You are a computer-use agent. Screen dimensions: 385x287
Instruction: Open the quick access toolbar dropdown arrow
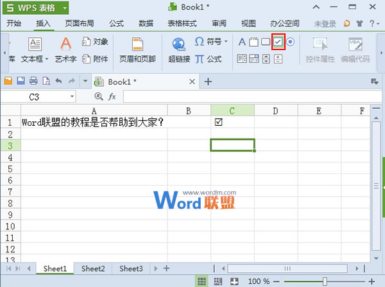pyautogui.click(x=85, y=81)
